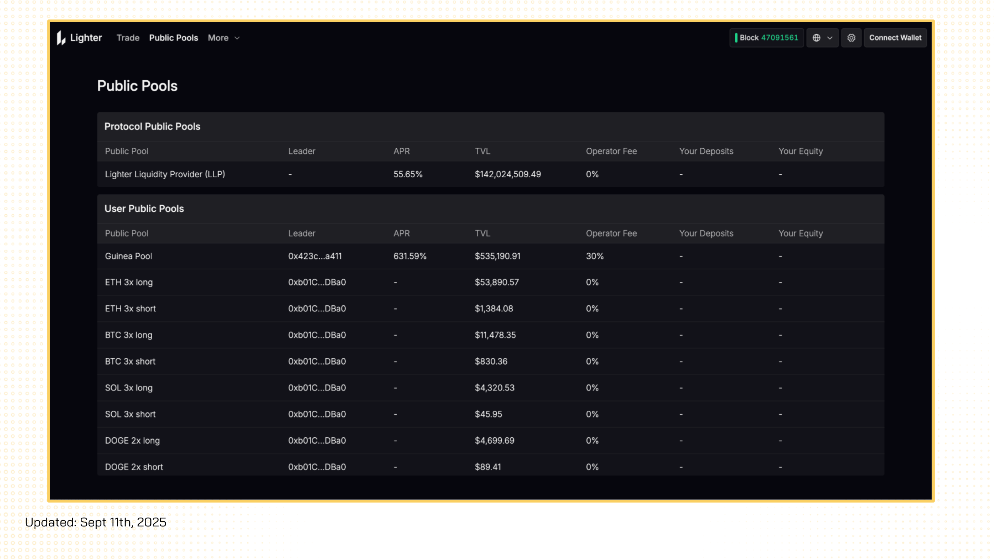The width and height of the screenshot is (994, 559).
Task: Click the Connect Wallet button
Action: 895,38
